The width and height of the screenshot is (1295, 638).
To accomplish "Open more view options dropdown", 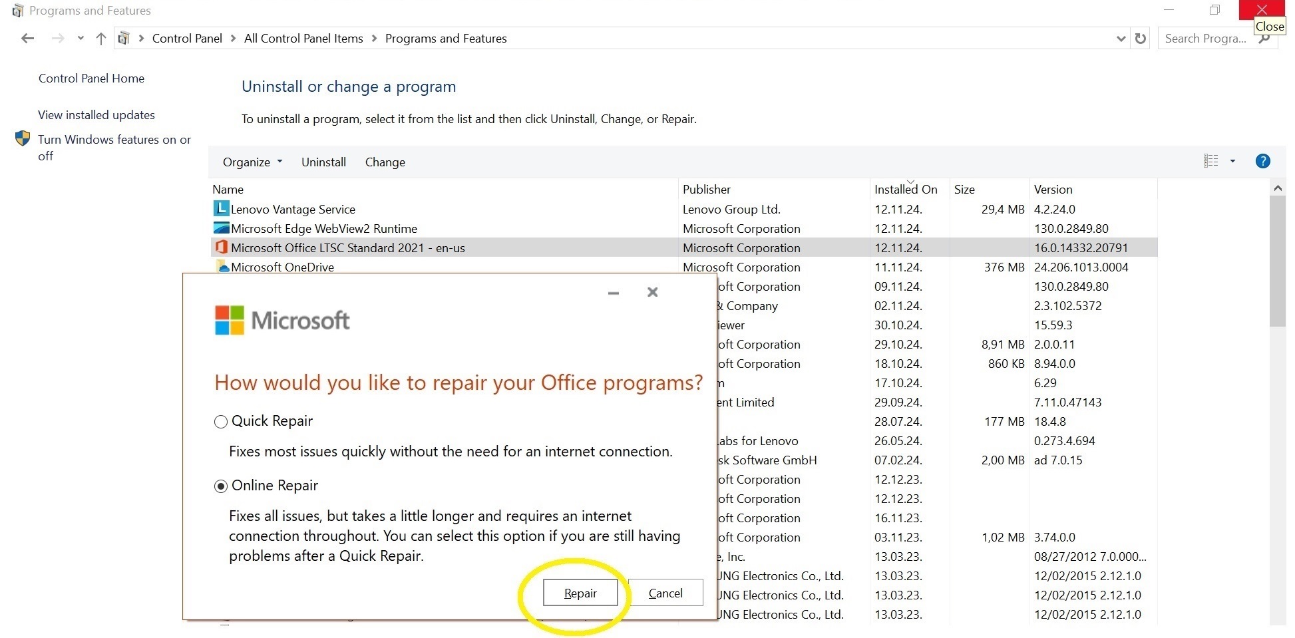I will tap(1232, 161).
